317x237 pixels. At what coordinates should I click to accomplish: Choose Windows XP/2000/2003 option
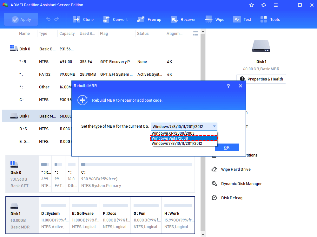pos(184,133)
